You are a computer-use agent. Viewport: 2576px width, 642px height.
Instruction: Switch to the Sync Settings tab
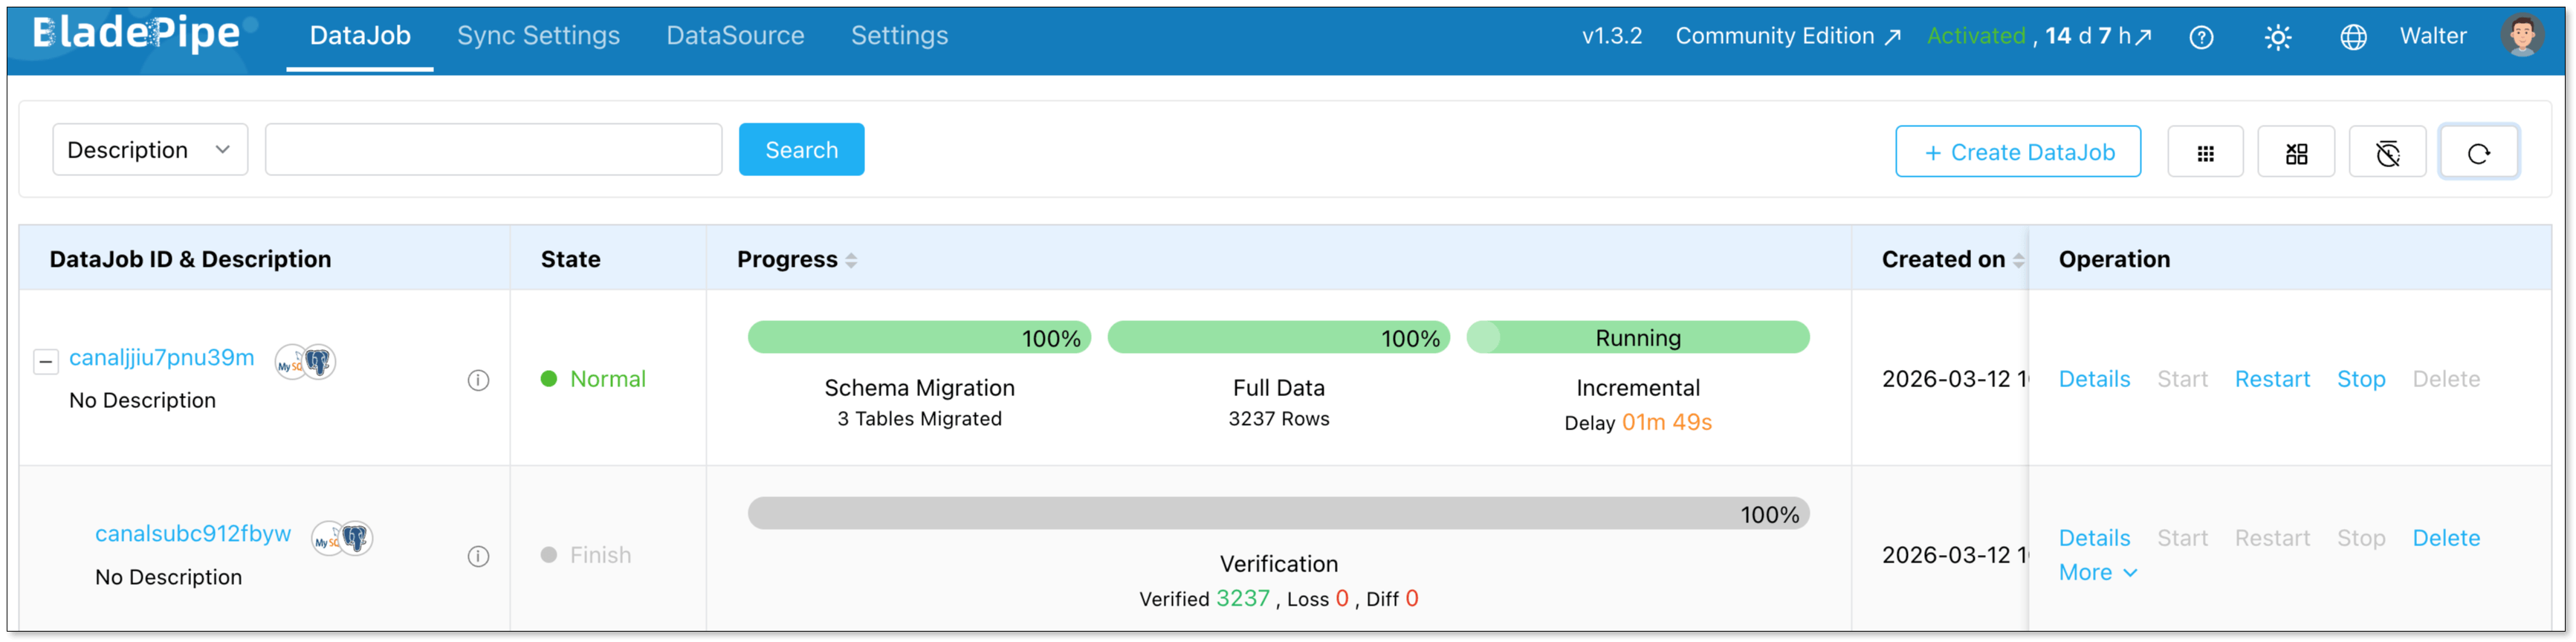538,36
